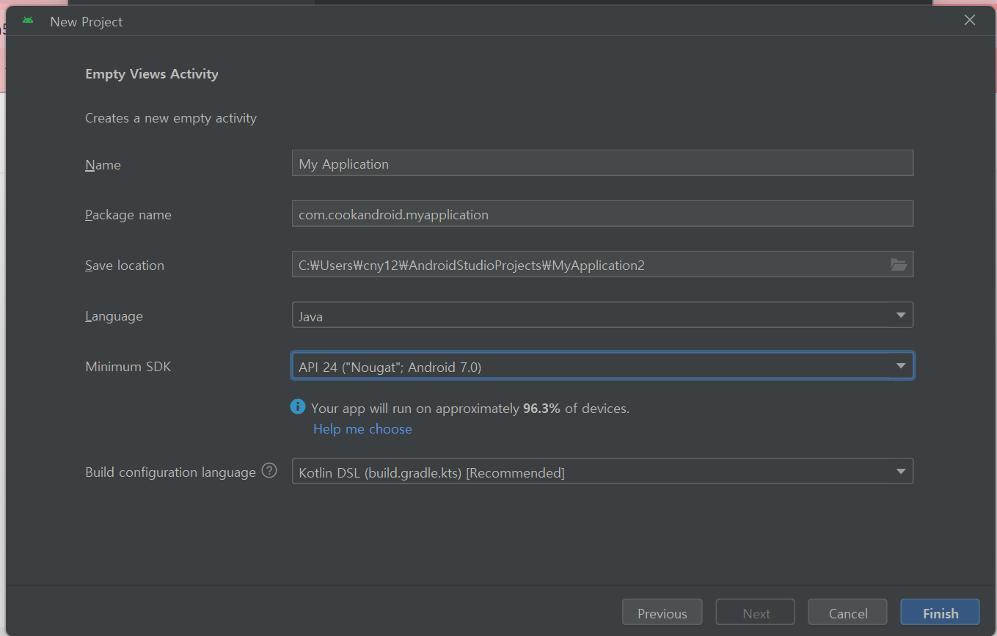Open the Language dropdown

[602, 316]
